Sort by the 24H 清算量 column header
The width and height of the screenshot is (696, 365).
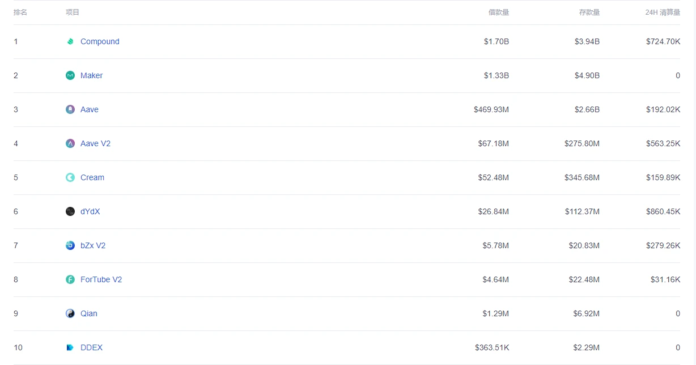pos(663,12)
